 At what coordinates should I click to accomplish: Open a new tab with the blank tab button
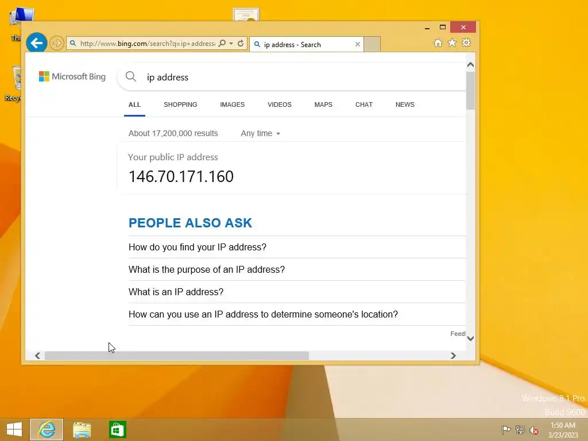372,44
